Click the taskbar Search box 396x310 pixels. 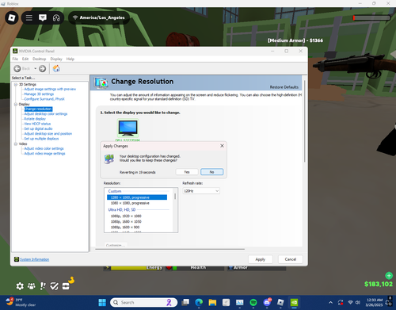coord(144,303)
